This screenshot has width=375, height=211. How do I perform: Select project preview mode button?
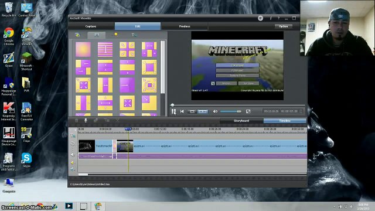click(x=203, y=111)
